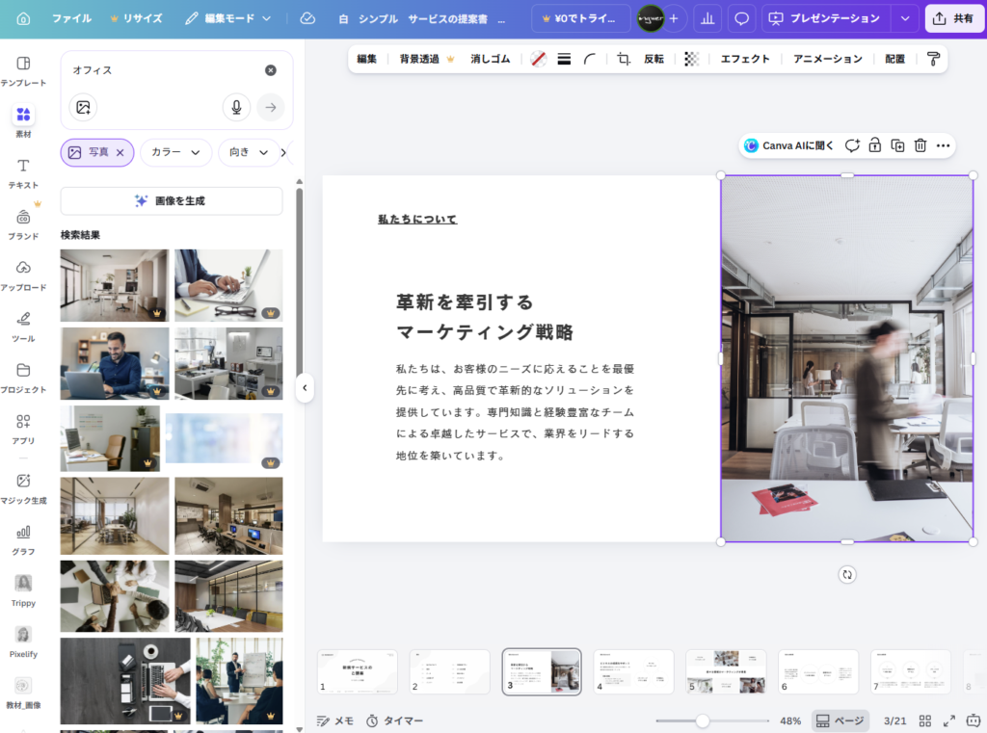Screen dimensions: 987x733
Task: Click the lock icon above the image
Action: tap(874, 145)
